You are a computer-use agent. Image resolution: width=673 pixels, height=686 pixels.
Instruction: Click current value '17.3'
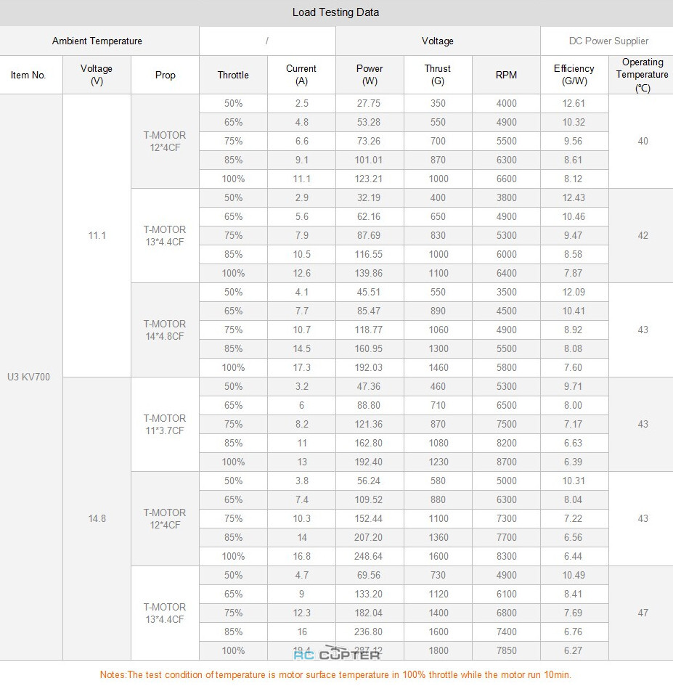pyautogui.click(x=301, y=367)
